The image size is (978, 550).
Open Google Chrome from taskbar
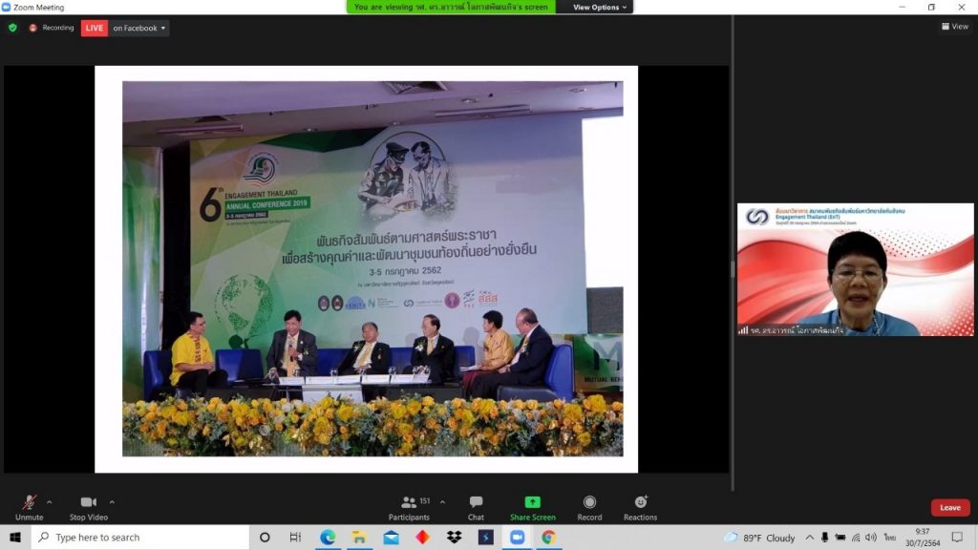pos(548,537)
